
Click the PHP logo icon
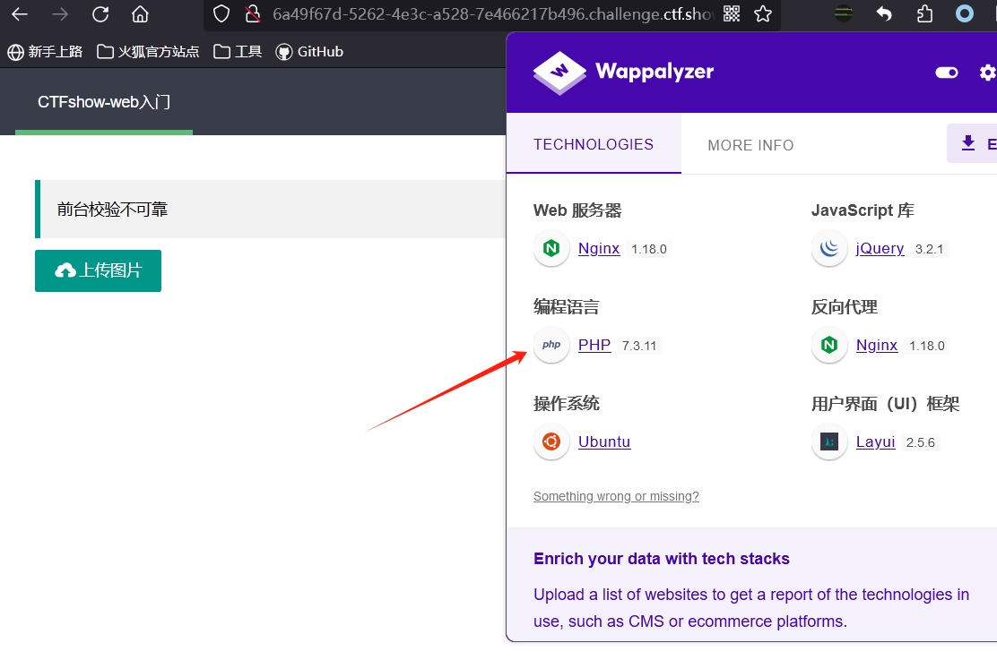551,345
